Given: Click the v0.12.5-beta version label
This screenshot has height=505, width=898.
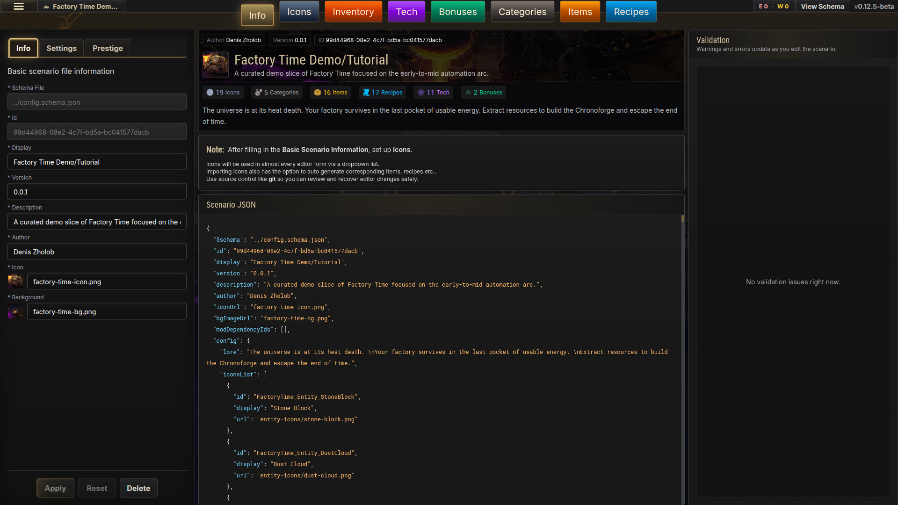Looking at the screenshot, I should 874,7.
